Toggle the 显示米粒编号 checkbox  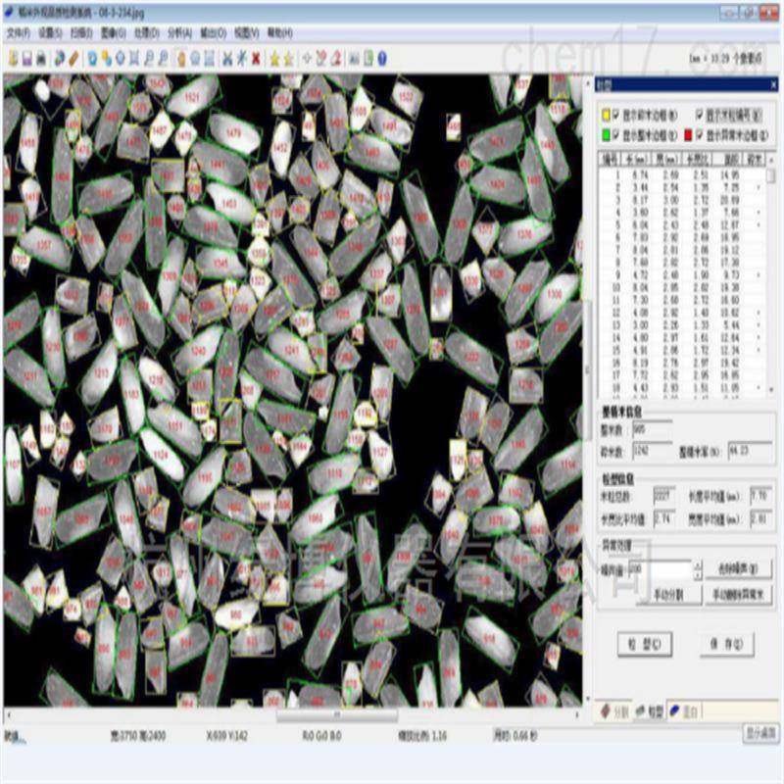point(700,115)
